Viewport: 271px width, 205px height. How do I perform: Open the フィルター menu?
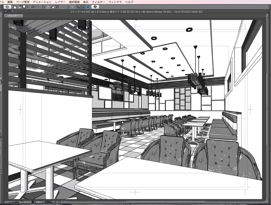pyautogui.click(x=98, y=2)
